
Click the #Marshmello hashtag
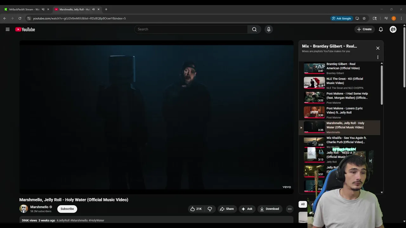pyautogui.click(x=79, y=220)
